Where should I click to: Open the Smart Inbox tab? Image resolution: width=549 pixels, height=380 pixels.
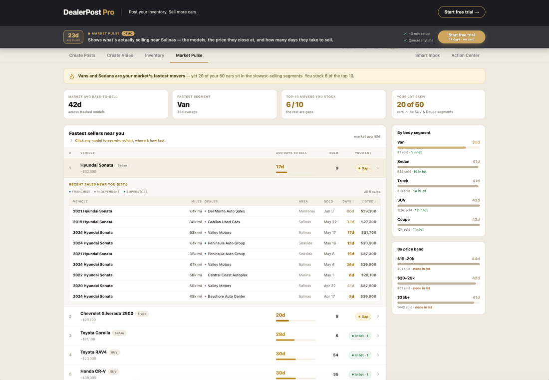428,55
